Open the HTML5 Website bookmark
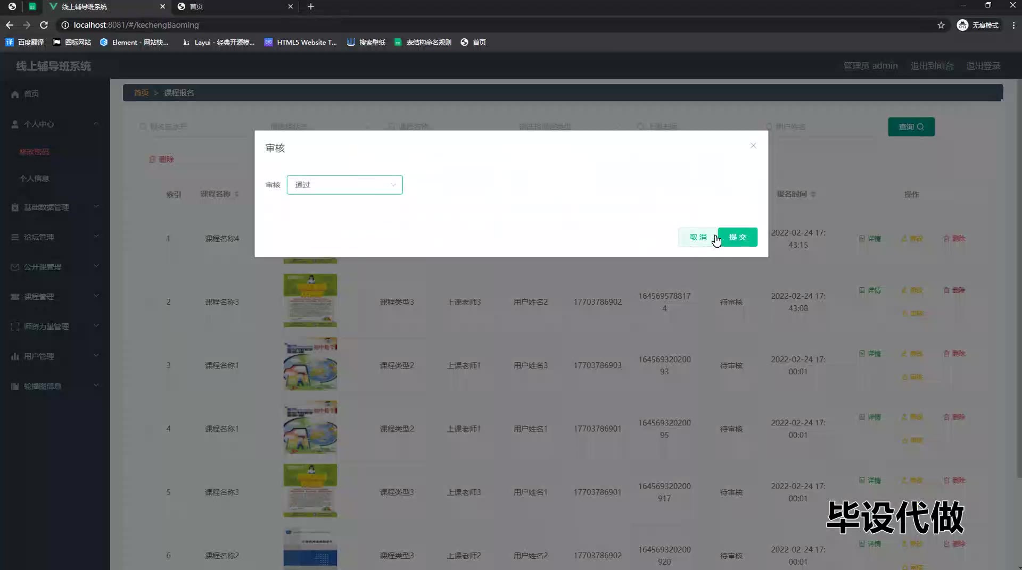Viewport: 1022px width, 570px height. tap(301, 43)
